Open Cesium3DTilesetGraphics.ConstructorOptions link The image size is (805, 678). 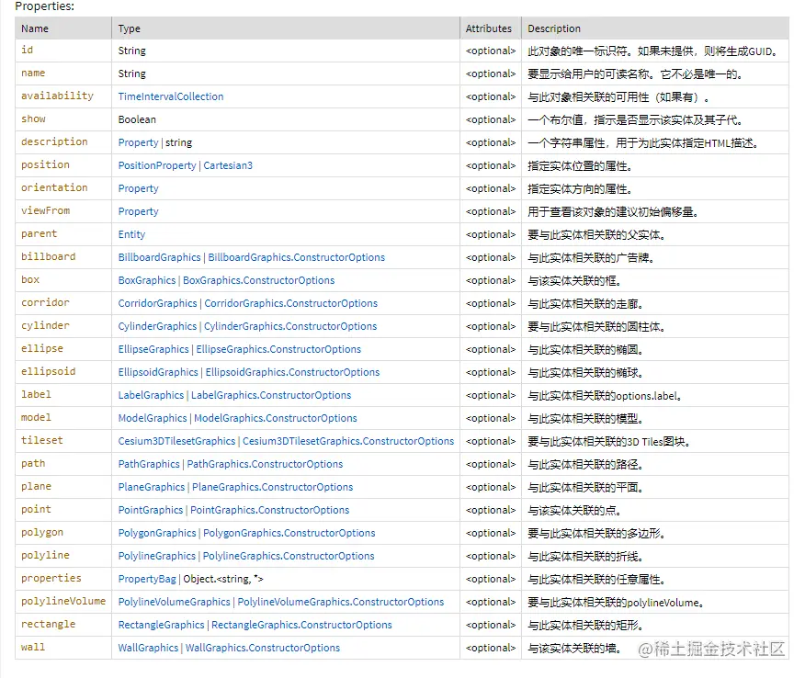coord(348,441)
